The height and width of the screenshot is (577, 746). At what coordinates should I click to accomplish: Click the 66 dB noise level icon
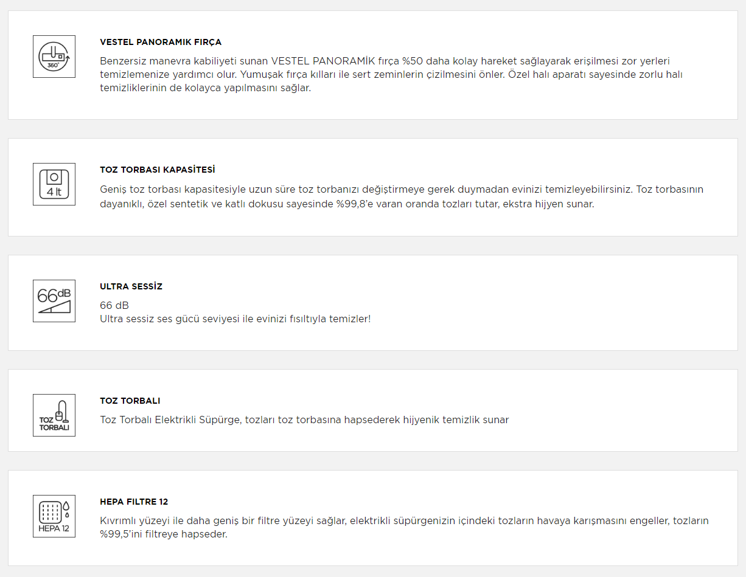coord(54,301)
